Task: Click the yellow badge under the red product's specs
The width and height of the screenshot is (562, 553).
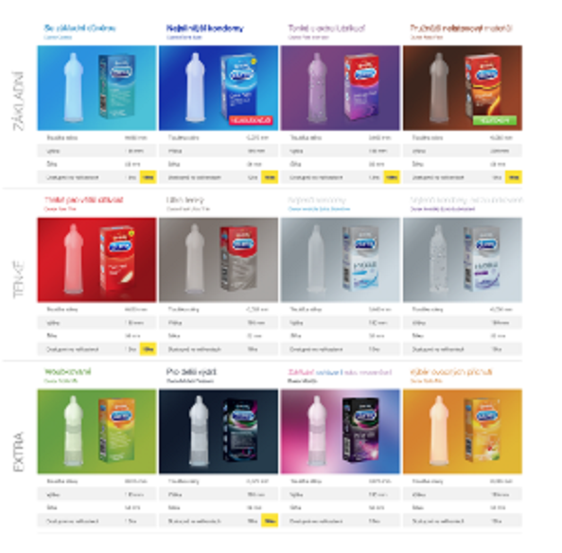Action: 148,349
